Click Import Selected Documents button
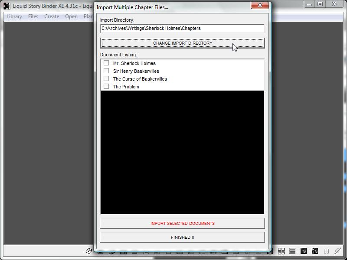 tap(182, 224)
